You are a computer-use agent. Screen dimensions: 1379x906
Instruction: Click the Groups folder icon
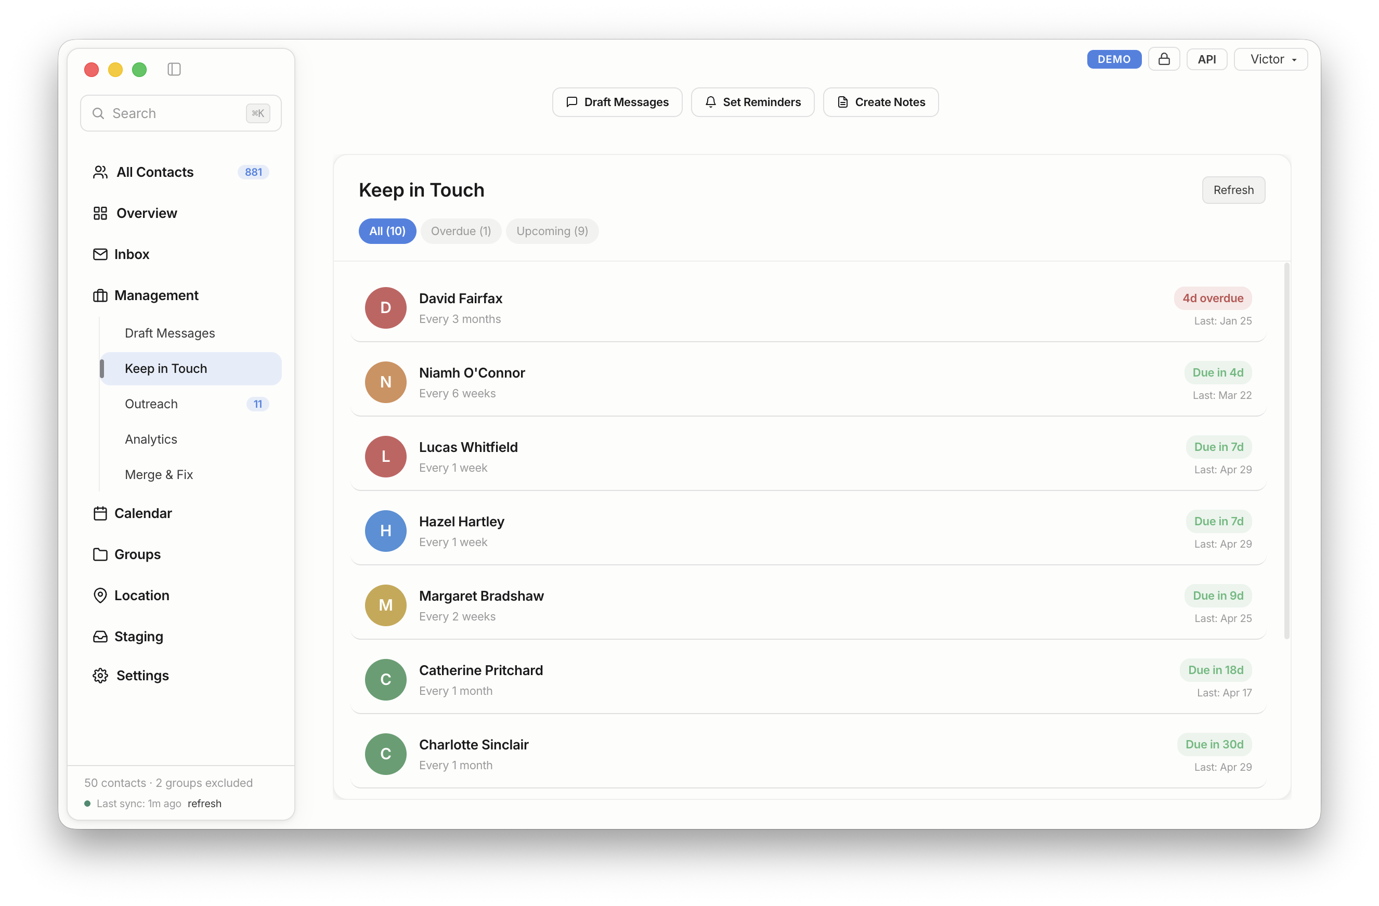tap(100, 555)
